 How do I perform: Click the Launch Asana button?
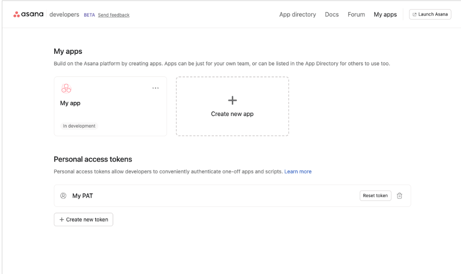pos(430,14)
